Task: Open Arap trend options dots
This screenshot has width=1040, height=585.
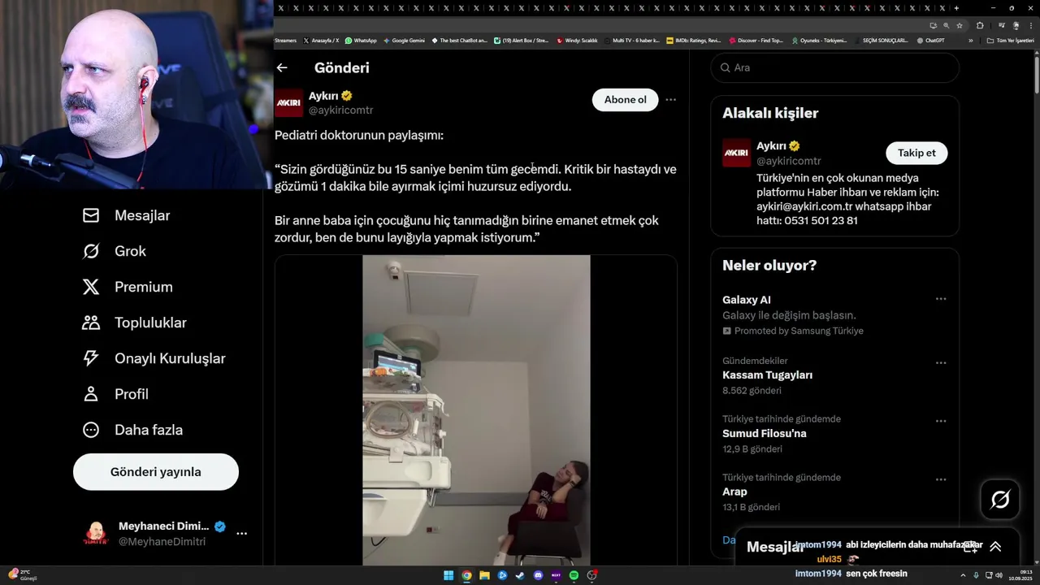Action: tap(941, 479)
